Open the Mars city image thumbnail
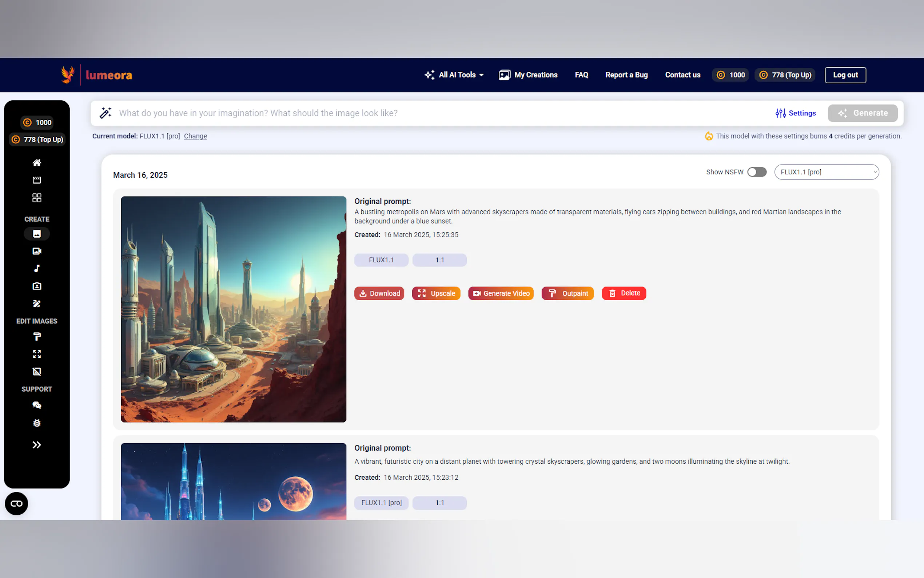The image size is (924, 578). pos(234,309)
